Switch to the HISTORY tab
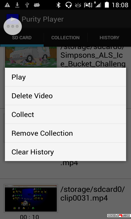 click(x=109, y=38)
